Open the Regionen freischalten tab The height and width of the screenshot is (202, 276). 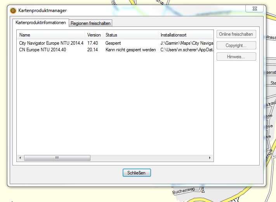click(x=90, y=23)
